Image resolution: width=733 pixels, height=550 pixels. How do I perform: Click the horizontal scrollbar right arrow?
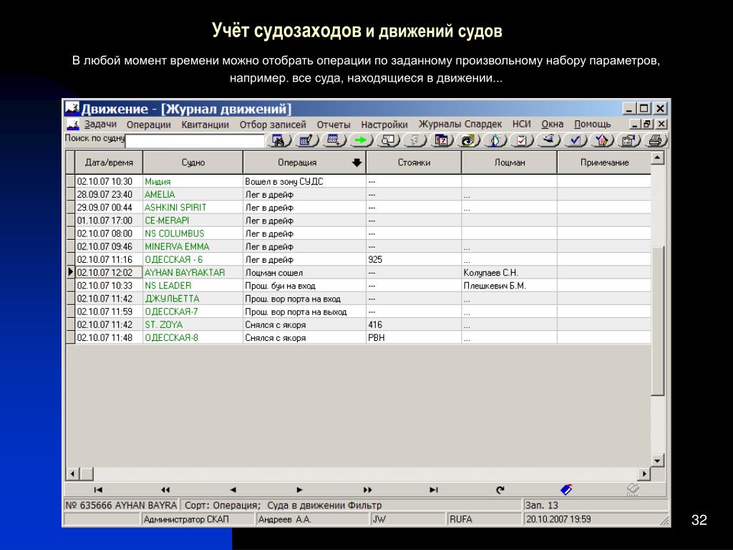tap(644, 474)
